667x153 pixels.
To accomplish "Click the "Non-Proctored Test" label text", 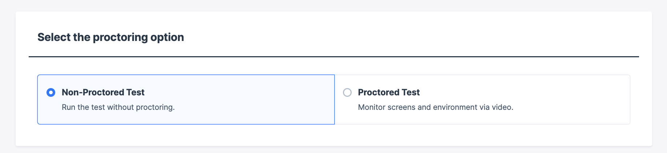I will coord(103,92).
